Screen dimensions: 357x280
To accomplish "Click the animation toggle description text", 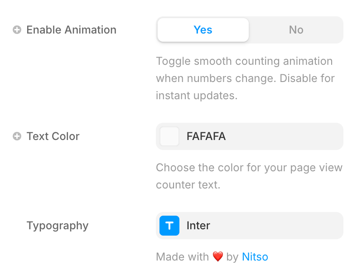I will click(x=245, y=78).
